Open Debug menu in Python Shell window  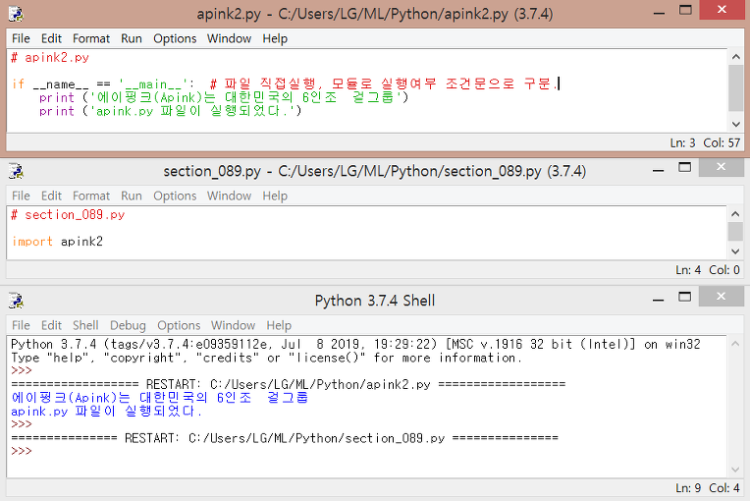(128, 325)
